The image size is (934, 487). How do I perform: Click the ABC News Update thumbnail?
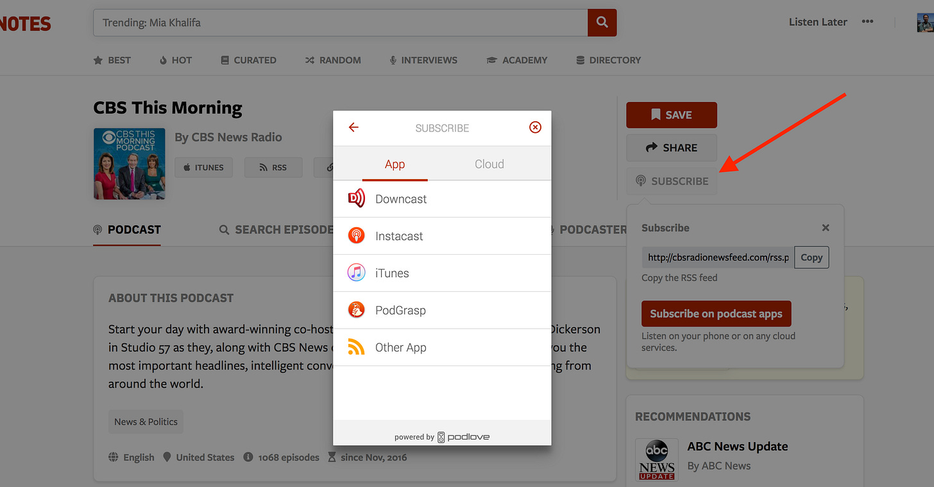click(x=657, y=460)
